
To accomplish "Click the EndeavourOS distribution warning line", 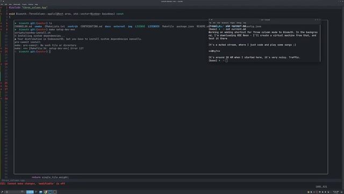I will [78, 39].
